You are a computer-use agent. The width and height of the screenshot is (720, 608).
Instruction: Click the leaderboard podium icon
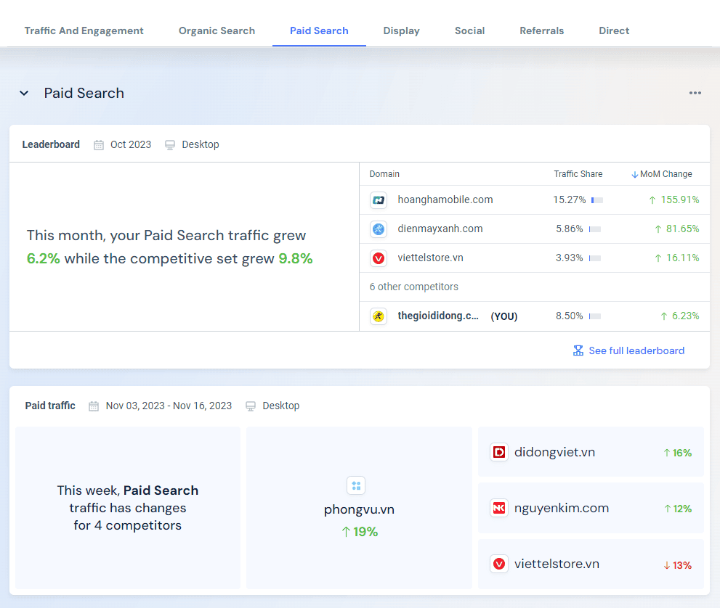[x=578, y=350]
